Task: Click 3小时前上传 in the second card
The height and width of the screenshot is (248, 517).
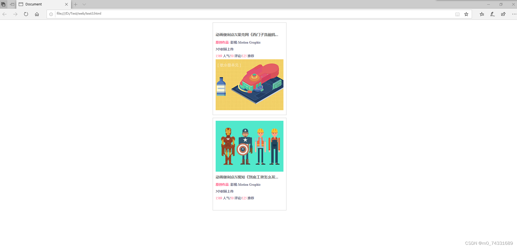Action: [225, 191]
